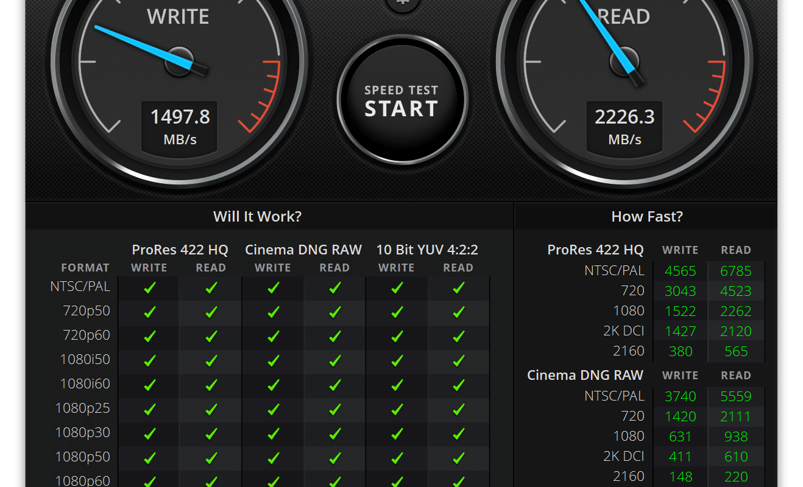Click ProRes NTSC/PAL read value 6785

[736, 271]
